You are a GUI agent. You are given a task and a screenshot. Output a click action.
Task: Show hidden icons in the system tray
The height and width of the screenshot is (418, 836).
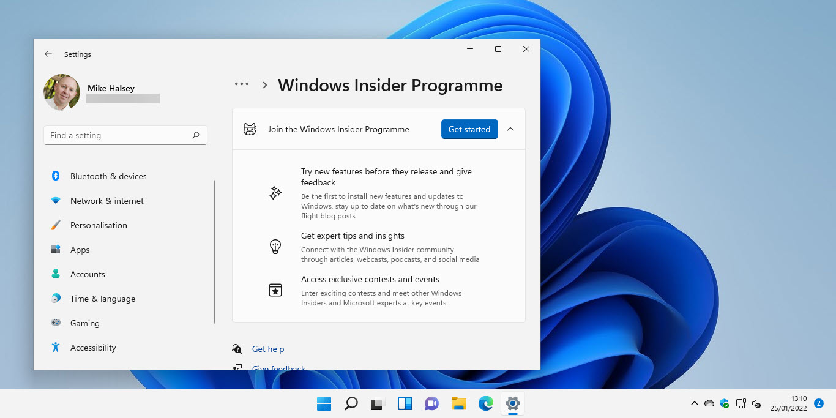(695, 403)
